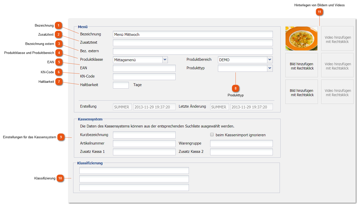Click the Artikelnummer input field
Viewport: 358px width, 205px height.
(144, 144)
